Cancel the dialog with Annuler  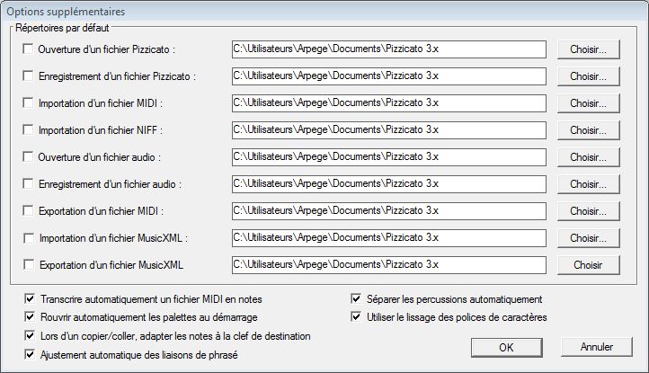coord(597,347)
